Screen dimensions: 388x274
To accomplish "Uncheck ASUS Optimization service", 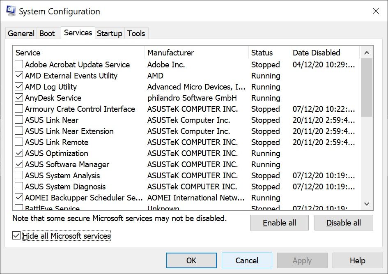I will 19,153.
